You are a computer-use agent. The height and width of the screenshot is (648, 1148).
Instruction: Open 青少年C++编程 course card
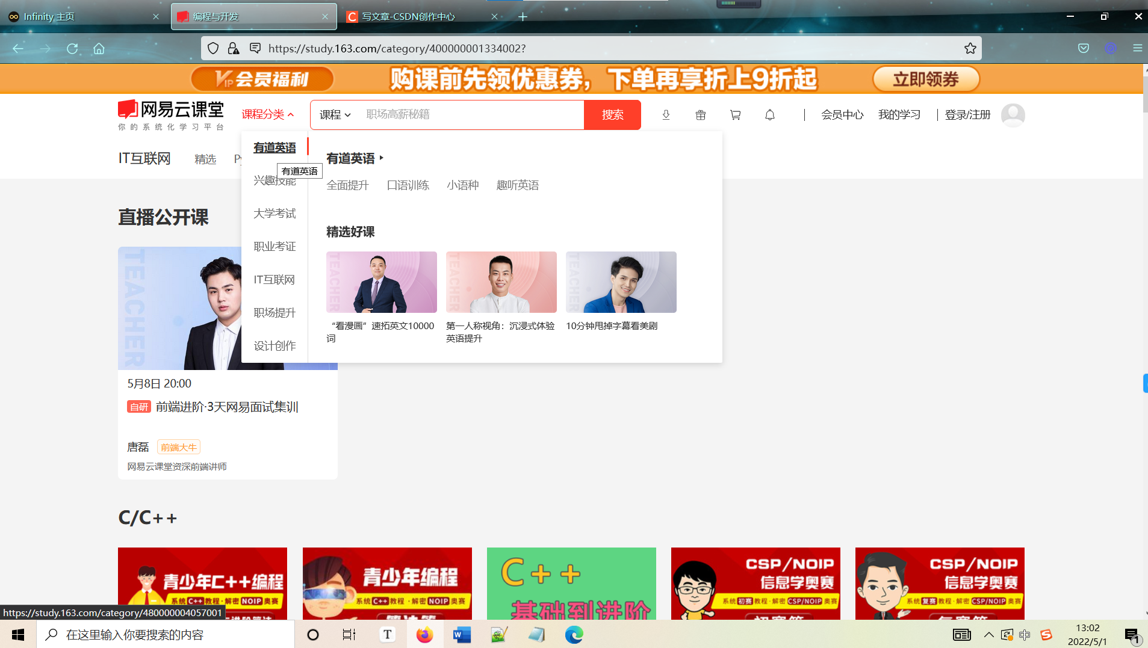pos(202,584)
